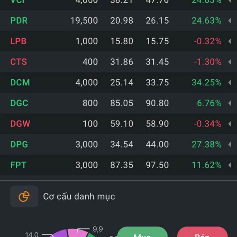This screenshot has height=237, width=237.
Task: Tap the red Bán sell button
Action: 202,232
